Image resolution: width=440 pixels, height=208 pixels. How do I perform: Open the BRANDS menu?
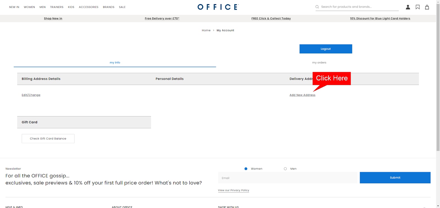[x=109, y=7]
